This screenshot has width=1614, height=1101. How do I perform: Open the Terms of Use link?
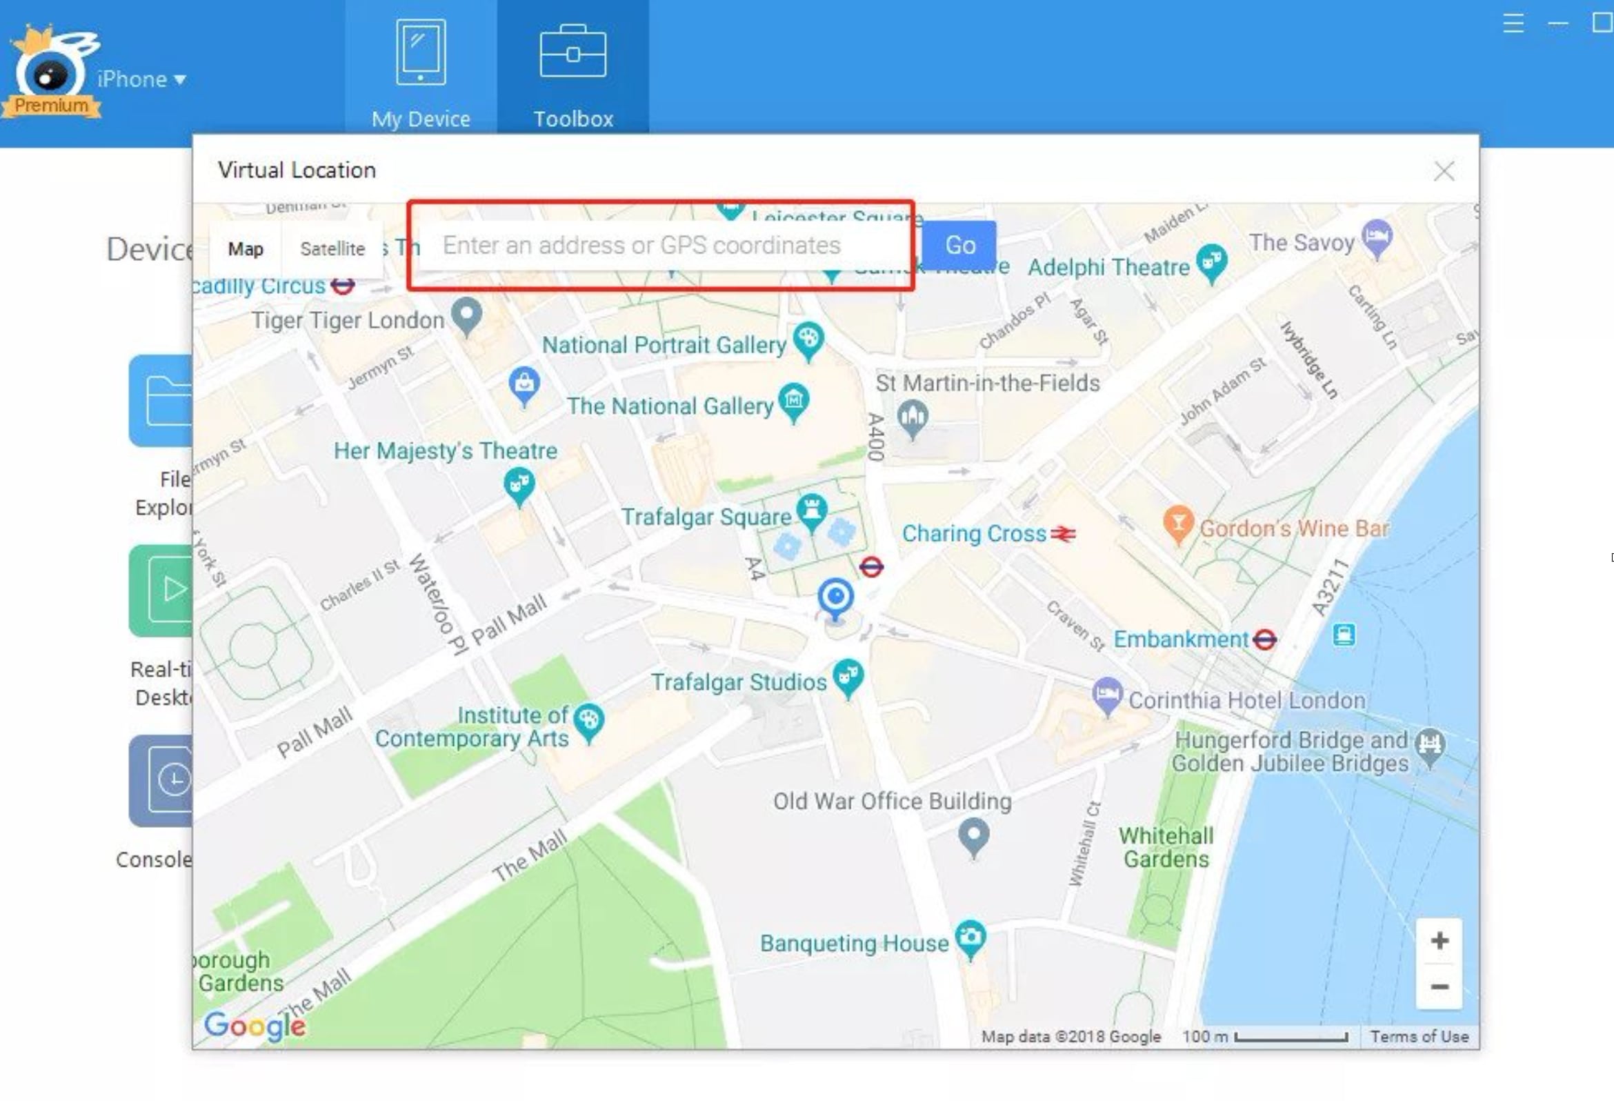pyautogui.click(x=1419, y=1036)
